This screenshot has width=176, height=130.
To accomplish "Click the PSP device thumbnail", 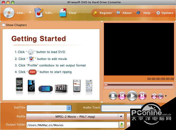I will (x=46, y=89).
